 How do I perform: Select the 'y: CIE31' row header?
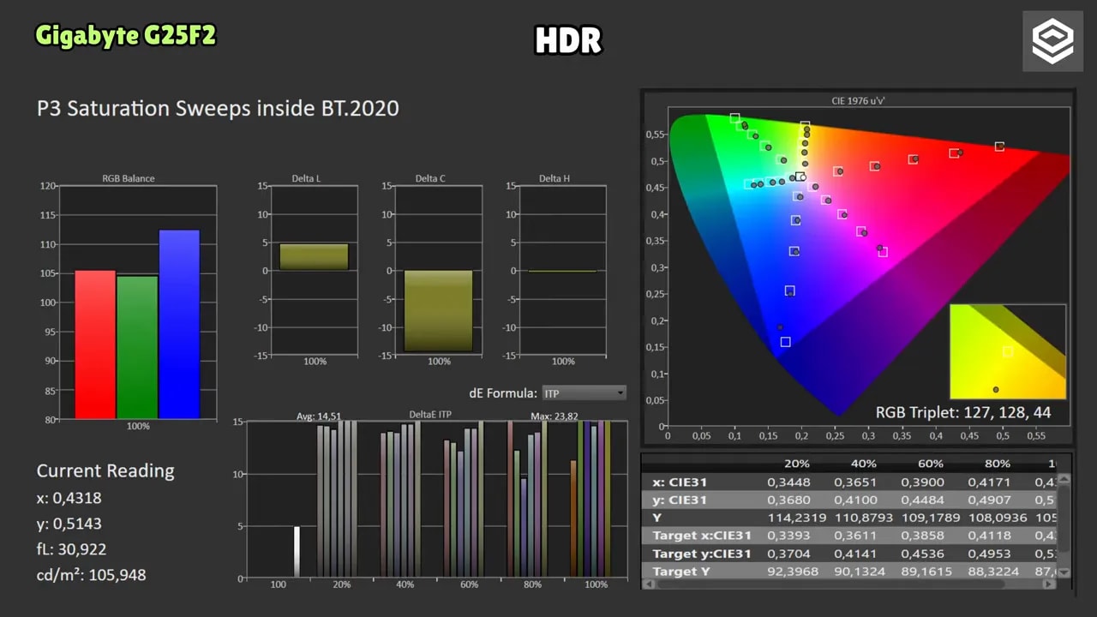point(680,500)
